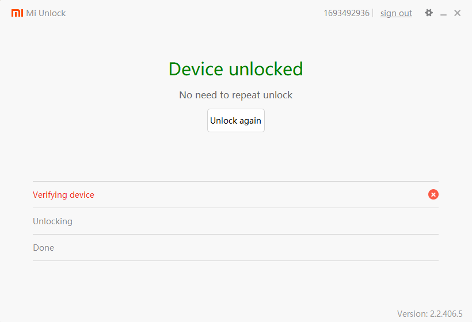
Task: Minimize the Mi Unlock window
Action: [443, 13]
